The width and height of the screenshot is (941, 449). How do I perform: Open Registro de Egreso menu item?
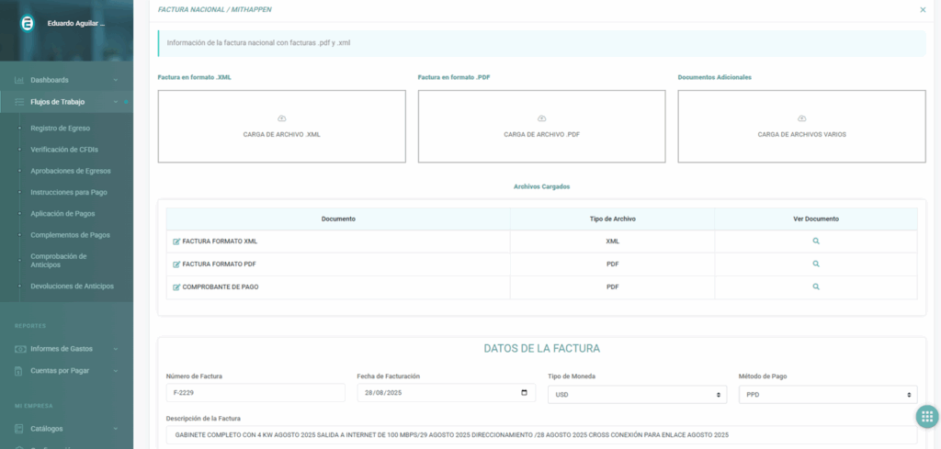pos(60,129)
